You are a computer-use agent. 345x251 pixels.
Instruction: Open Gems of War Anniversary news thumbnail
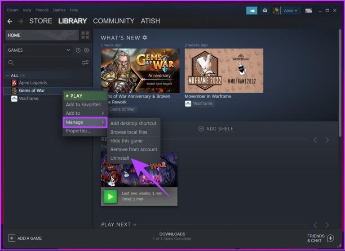[x=140, y=71]
